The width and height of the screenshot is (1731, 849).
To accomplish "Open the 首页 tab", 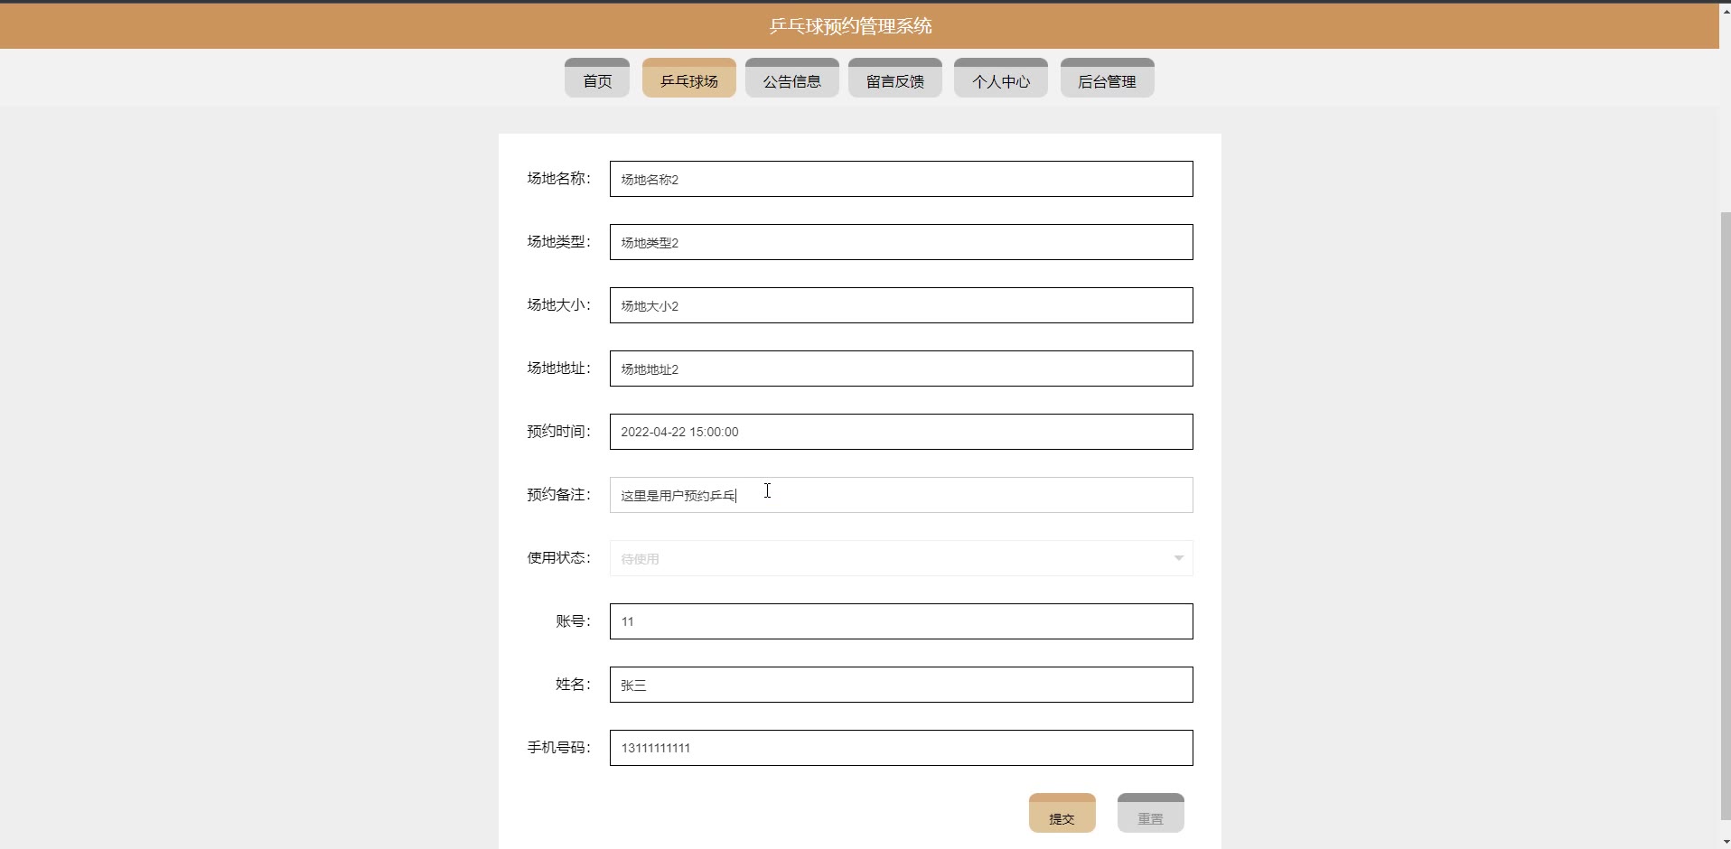I will click(597, 78).
